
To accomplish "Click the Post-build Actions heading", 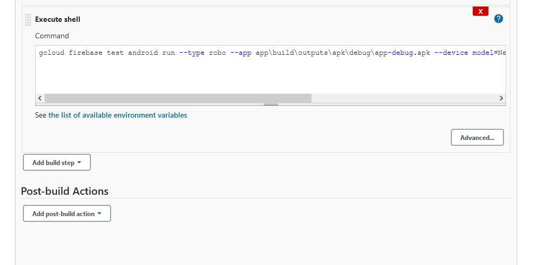I will pyautogui.click(x=64, y=191).
